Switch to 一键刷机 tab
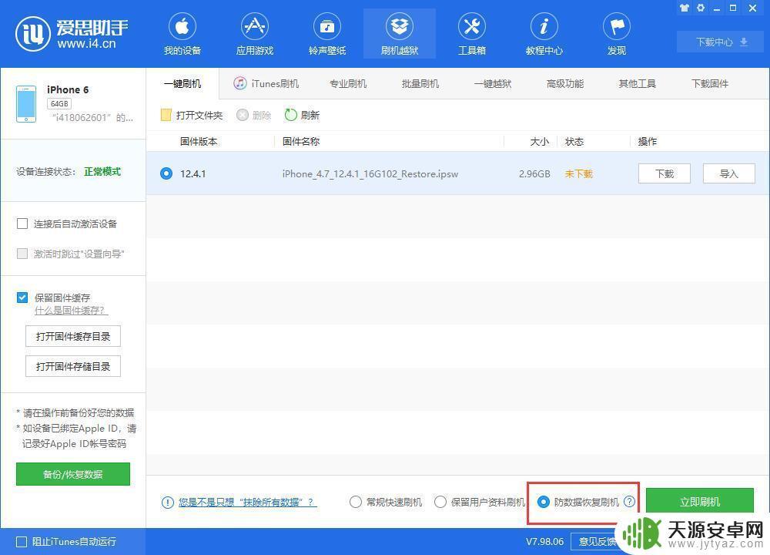This screenshot has width=770, height=555. (182, 83)
